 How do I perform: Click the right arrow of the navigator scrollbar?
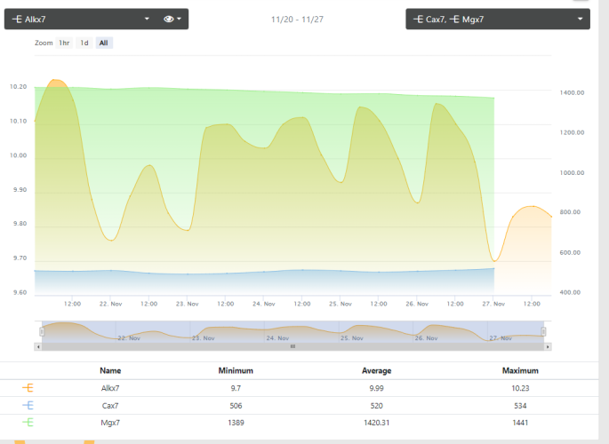point(548,346)
